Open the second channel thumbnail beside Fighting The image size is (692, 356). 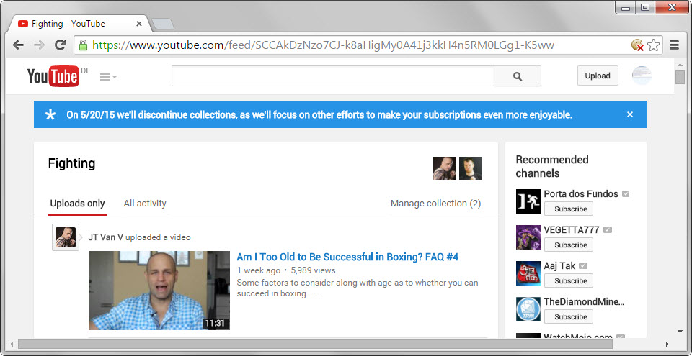(471, 168)
